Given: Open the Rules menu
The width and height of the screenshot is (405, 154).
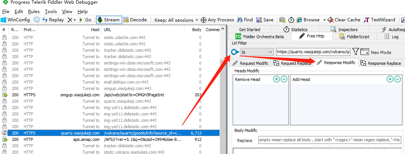Looking at the screenshot, I should pyautogui.click(x=34, y=12).
